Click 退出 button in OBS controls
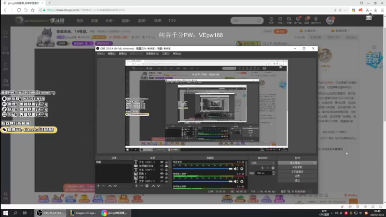The height and width of the screenshot is (217, 386). (297, 180)
